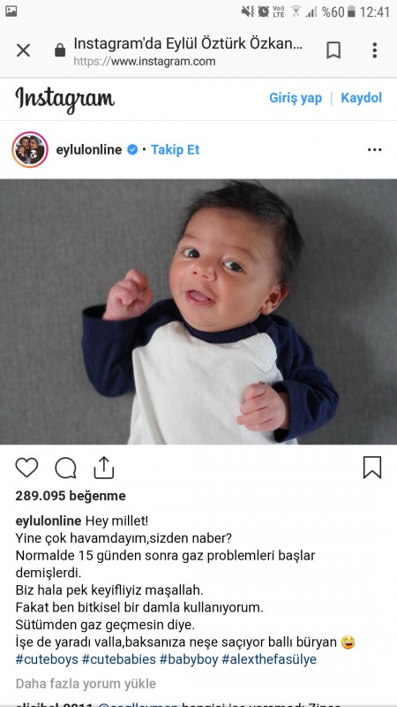Screen dimensions: 397x707
Task: View site security via padlock icon
Action: [x=60, y=50]
